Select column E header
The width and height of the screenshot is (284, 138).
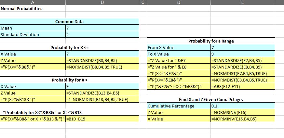point(243,2)
